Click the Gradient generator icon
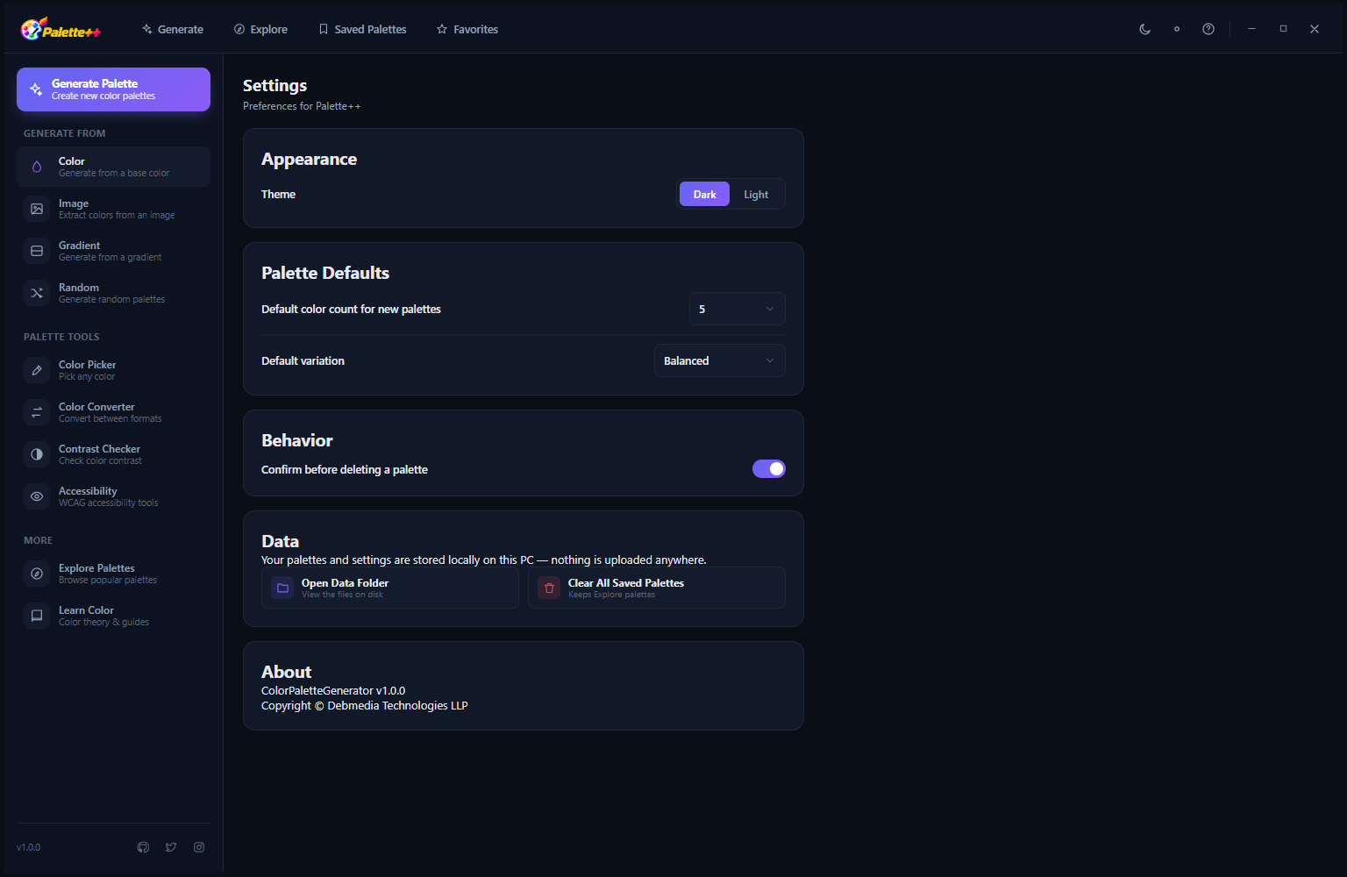Screen dimensions: 1347x877 coord(37,251)
